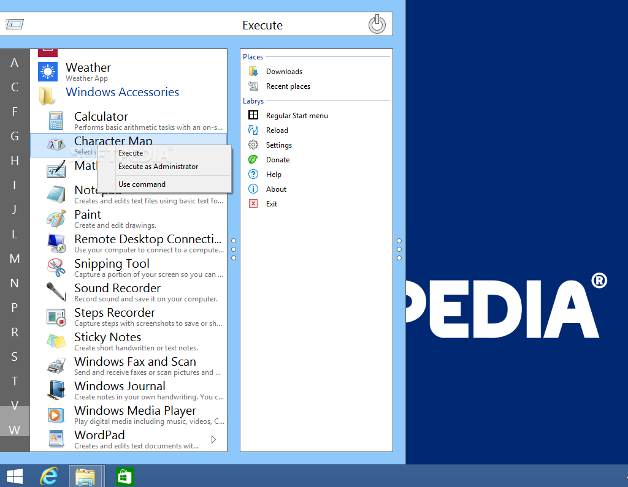The image size is (628, 487).
Task: Click the Math Input Panel icon
Action: pyautogui.click(x=56, y=169)
